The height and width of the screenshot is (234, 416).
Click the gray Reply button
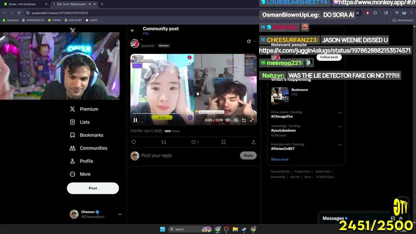pyautogui.click(x=248, y=155)
